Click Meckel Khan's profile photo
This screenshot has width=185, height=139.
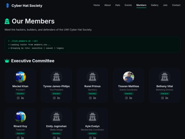click(20, 77)
